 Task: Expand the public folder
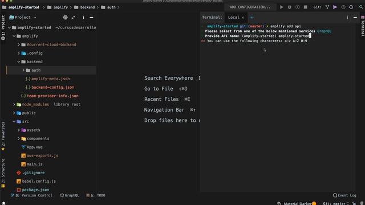[14, 113]
